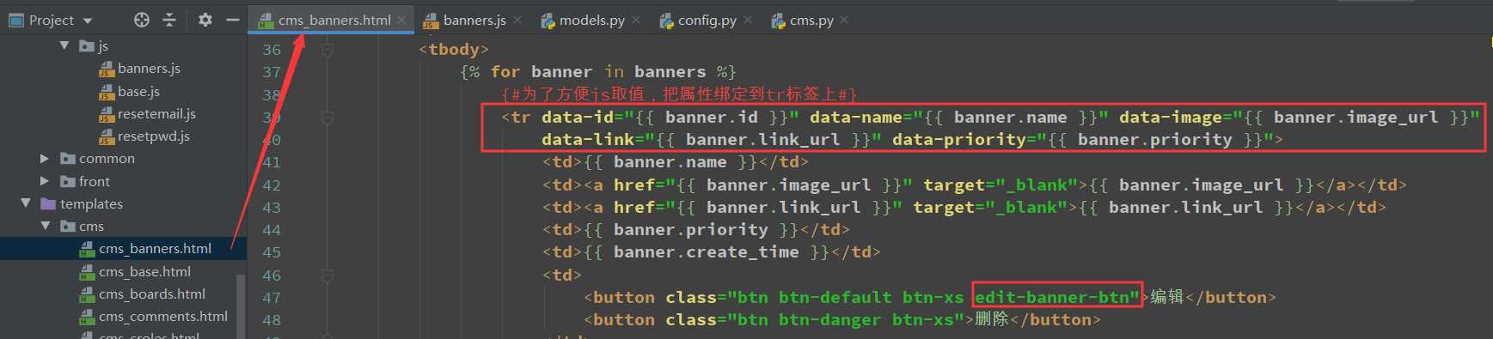
Task: Click the locate/scroll-from-source target icon
Action: point(142,20)
